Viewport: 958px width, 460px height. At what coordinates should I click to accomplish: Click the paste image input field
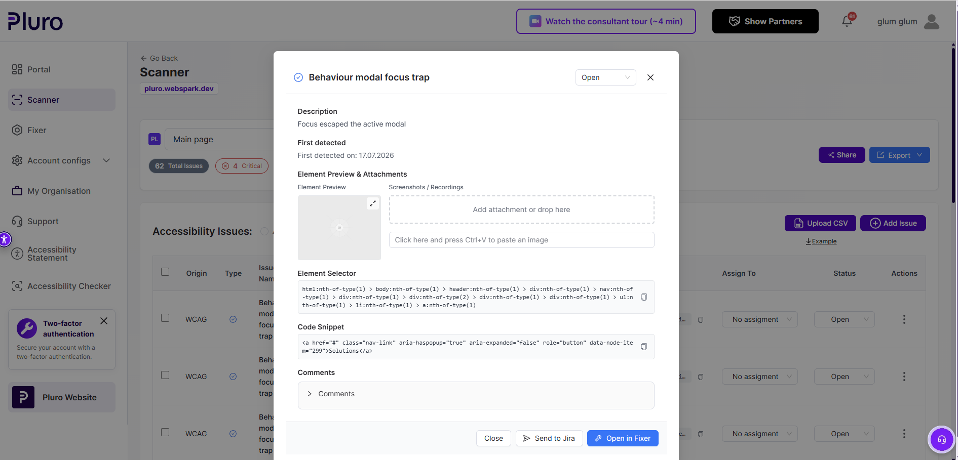pos(521,240)
